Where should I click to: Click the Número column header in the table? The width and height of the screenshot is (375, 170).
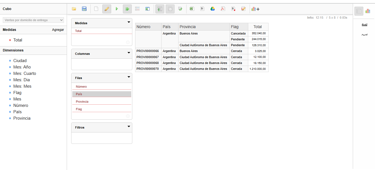tap(148, 27)
